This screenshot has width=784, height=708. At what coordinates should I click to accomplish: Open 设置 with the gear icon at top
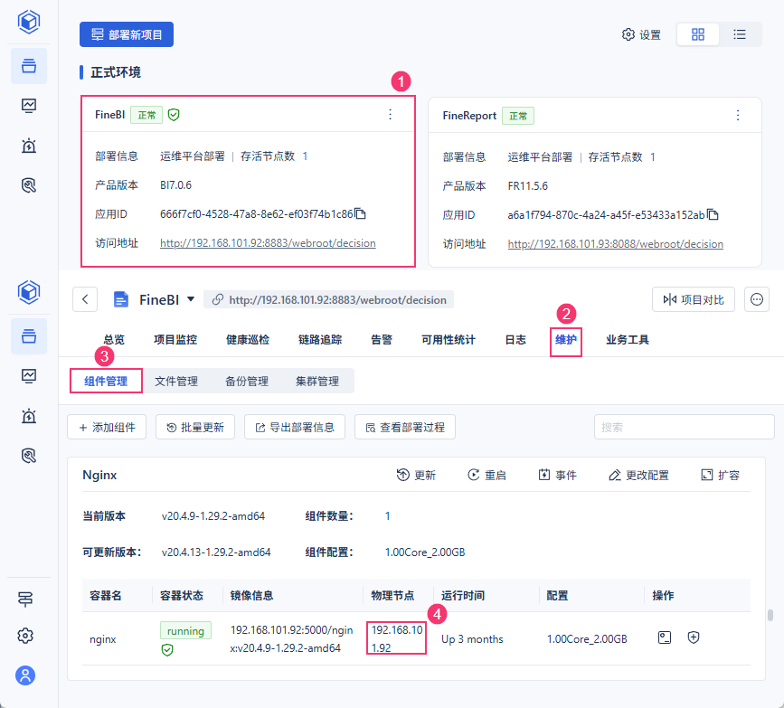[x=641, y=34]
